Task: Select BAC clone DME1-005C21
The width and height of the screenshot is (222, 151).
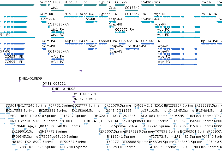Action: [x=132, y=86]
